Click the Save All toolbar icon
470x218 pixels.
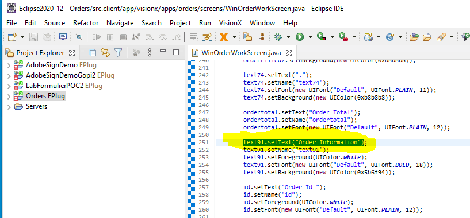pos(47,37)
